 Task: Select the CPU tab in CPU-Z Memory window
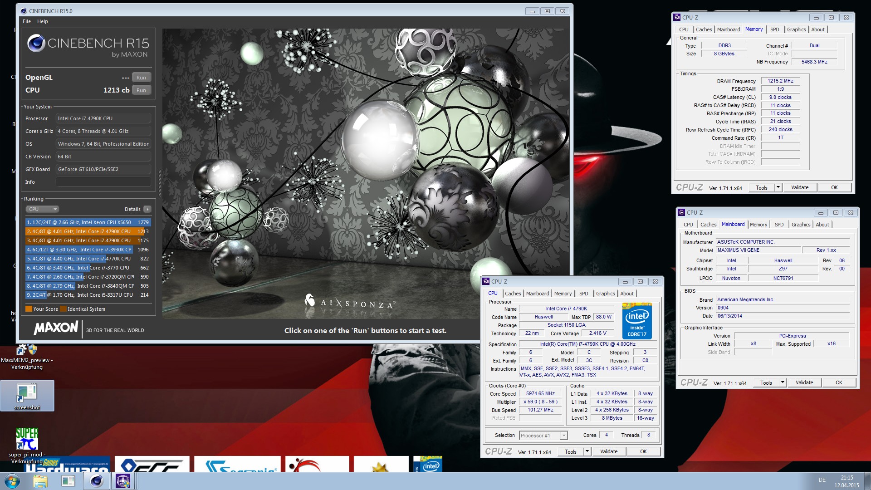coord(684,29)
